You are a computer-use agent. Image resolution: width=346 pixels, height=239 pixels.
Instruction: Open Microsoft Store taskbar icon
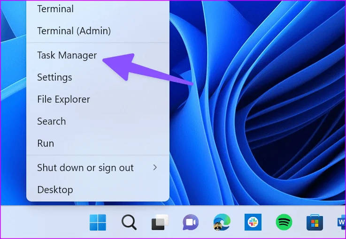click(315, 223)
